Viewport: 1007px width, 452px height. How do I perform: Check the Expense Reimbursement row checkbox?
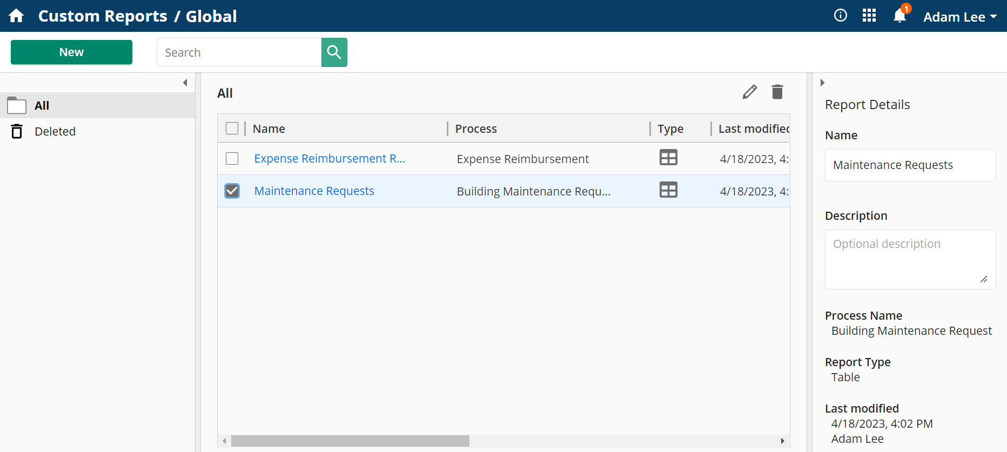pyautogui.click(x=232, y=158)
